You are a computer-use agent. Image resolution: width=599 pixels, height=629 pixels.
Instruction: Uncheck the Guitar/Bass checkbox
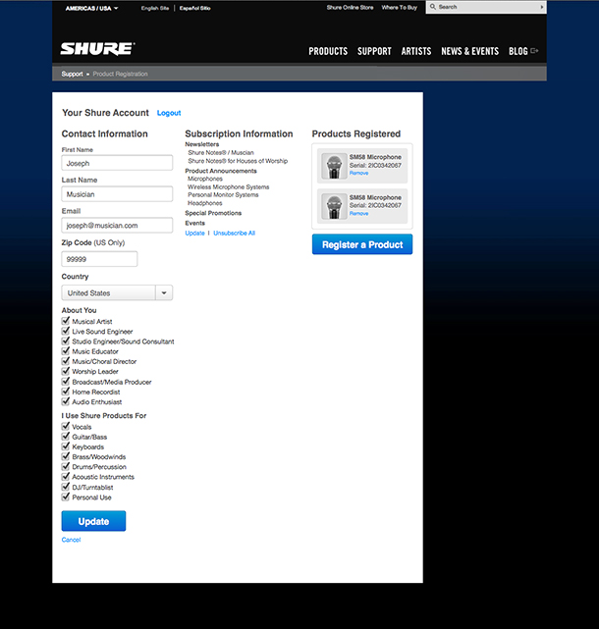tap(66, 437)
